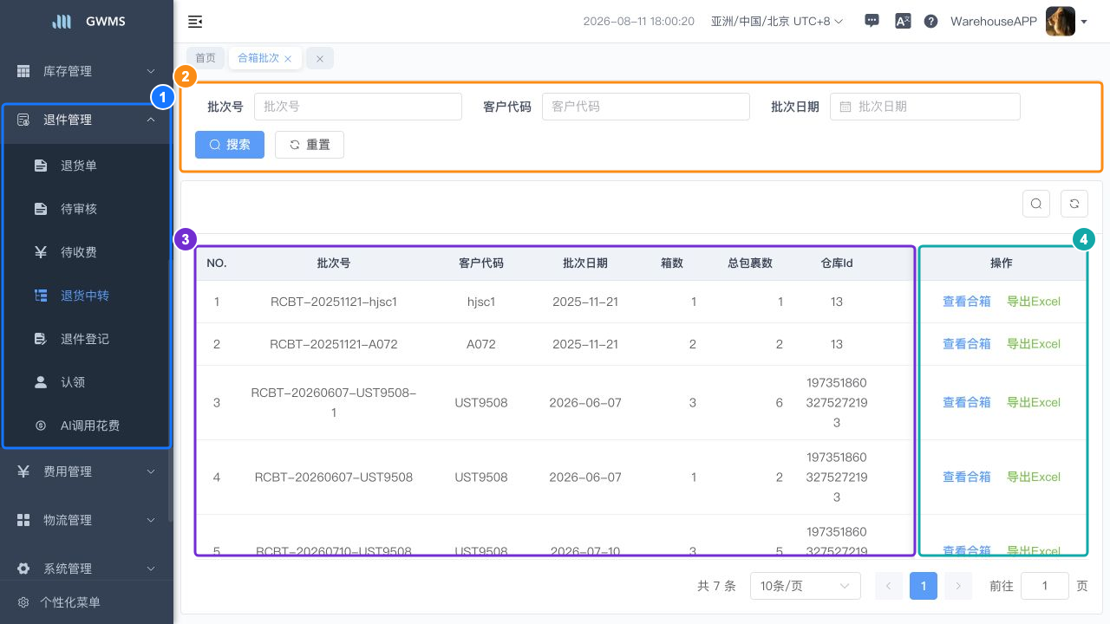This screenshot has width=1110, height=624.
Task: Click the 库存管理 grid icon
Action: pyautogui.click(x=23, y=71)
